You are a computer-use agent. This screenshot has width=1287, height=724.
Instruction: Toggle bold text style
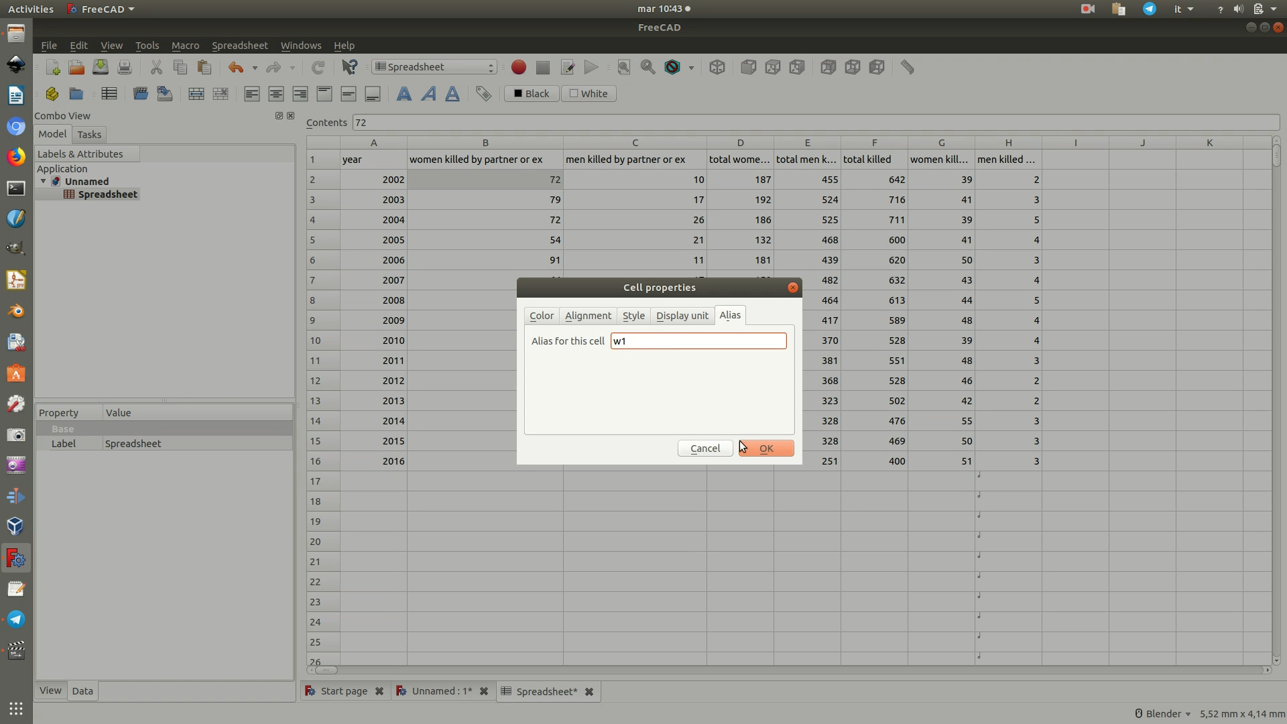(404, 94)
